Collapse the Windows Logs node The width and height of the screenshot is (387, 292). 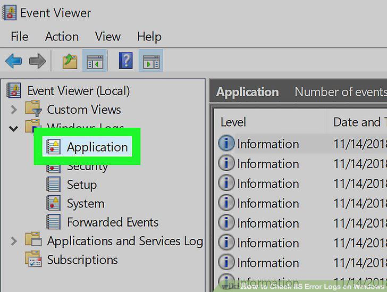(x=13, y=129)
